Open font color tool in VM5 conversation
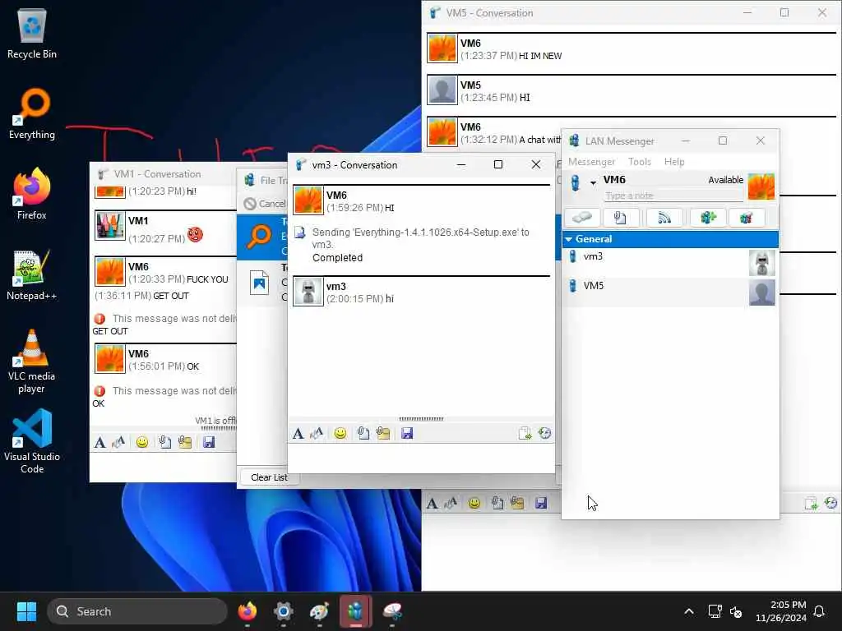 (451, 504)
